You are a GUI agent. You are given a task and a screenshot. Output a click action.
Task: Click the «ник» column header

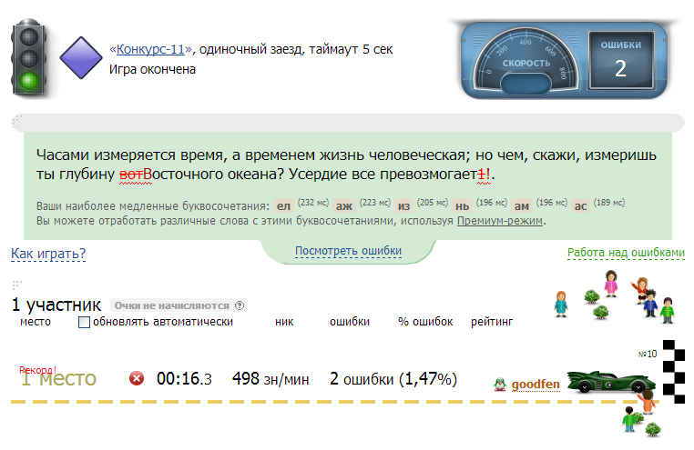284,322
